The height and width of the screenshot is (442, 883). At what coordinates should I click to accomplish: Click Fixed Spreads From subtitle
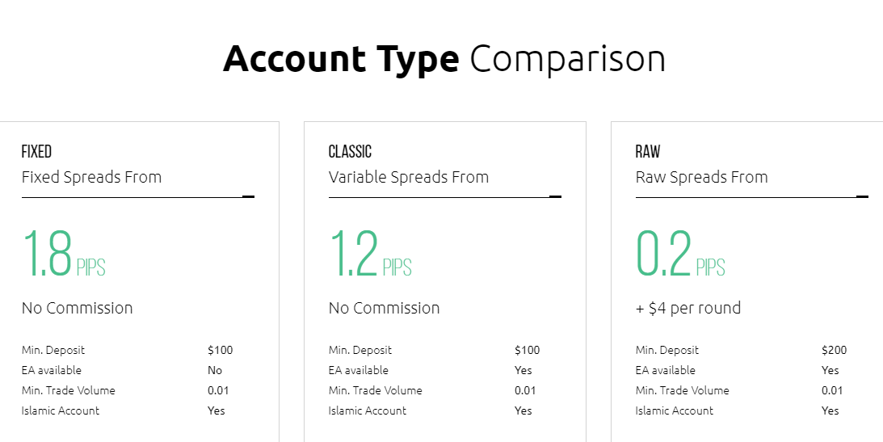[x=92, y=177]
